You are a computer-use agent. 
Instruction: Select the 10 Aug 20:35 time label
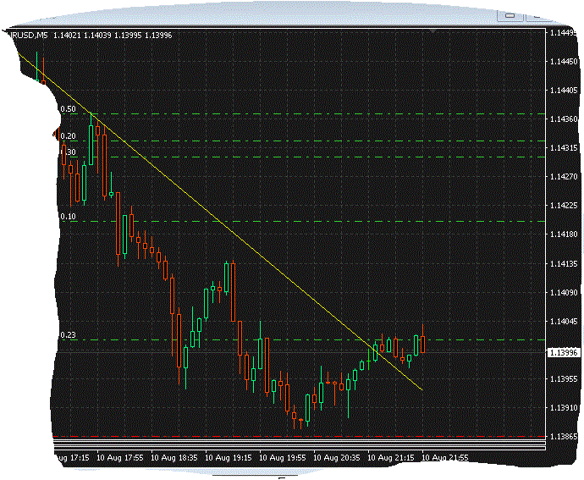pyautogui.click(x=337, y=457)
